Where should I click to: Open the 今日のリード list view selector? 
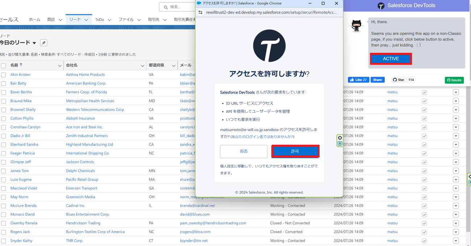pyautogui.click(x=34, y=42)
